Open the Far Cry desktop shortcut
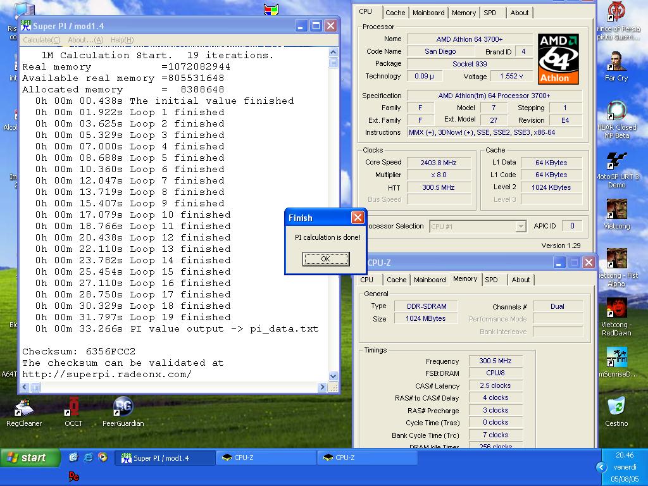 coord(616,66)
